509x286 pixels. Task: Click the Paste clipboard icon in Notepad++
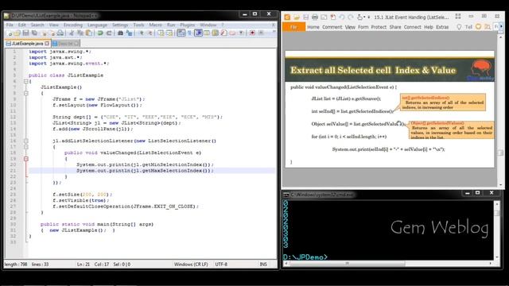click(x=89, y=33)
